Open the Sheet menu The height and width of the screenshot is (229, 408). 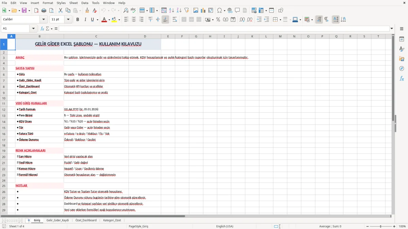coord(73,3)
